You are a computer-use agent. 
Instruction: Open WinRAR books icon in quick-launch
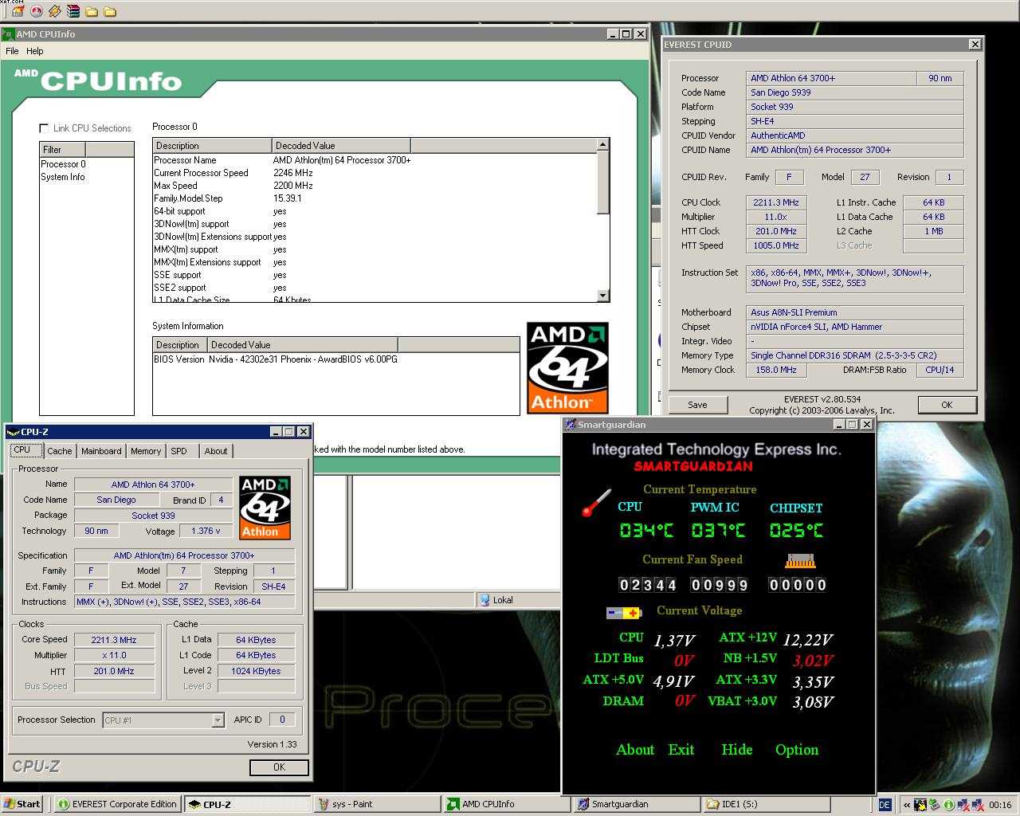click(x=73, y=11)
